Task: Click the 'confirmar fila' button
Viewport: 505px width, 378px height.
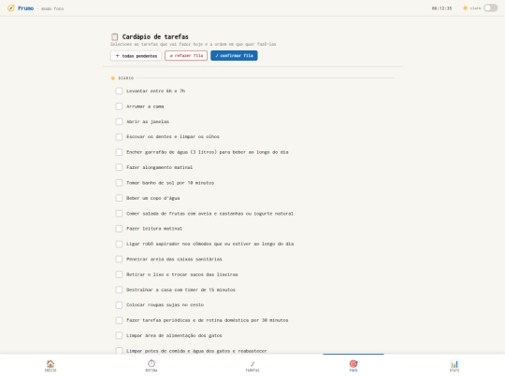Action: click(x=234, y=56)
